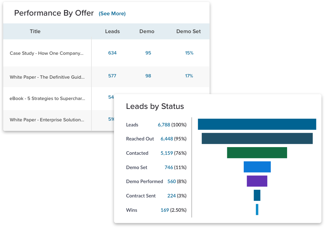Click the Wins value 169

165,210
